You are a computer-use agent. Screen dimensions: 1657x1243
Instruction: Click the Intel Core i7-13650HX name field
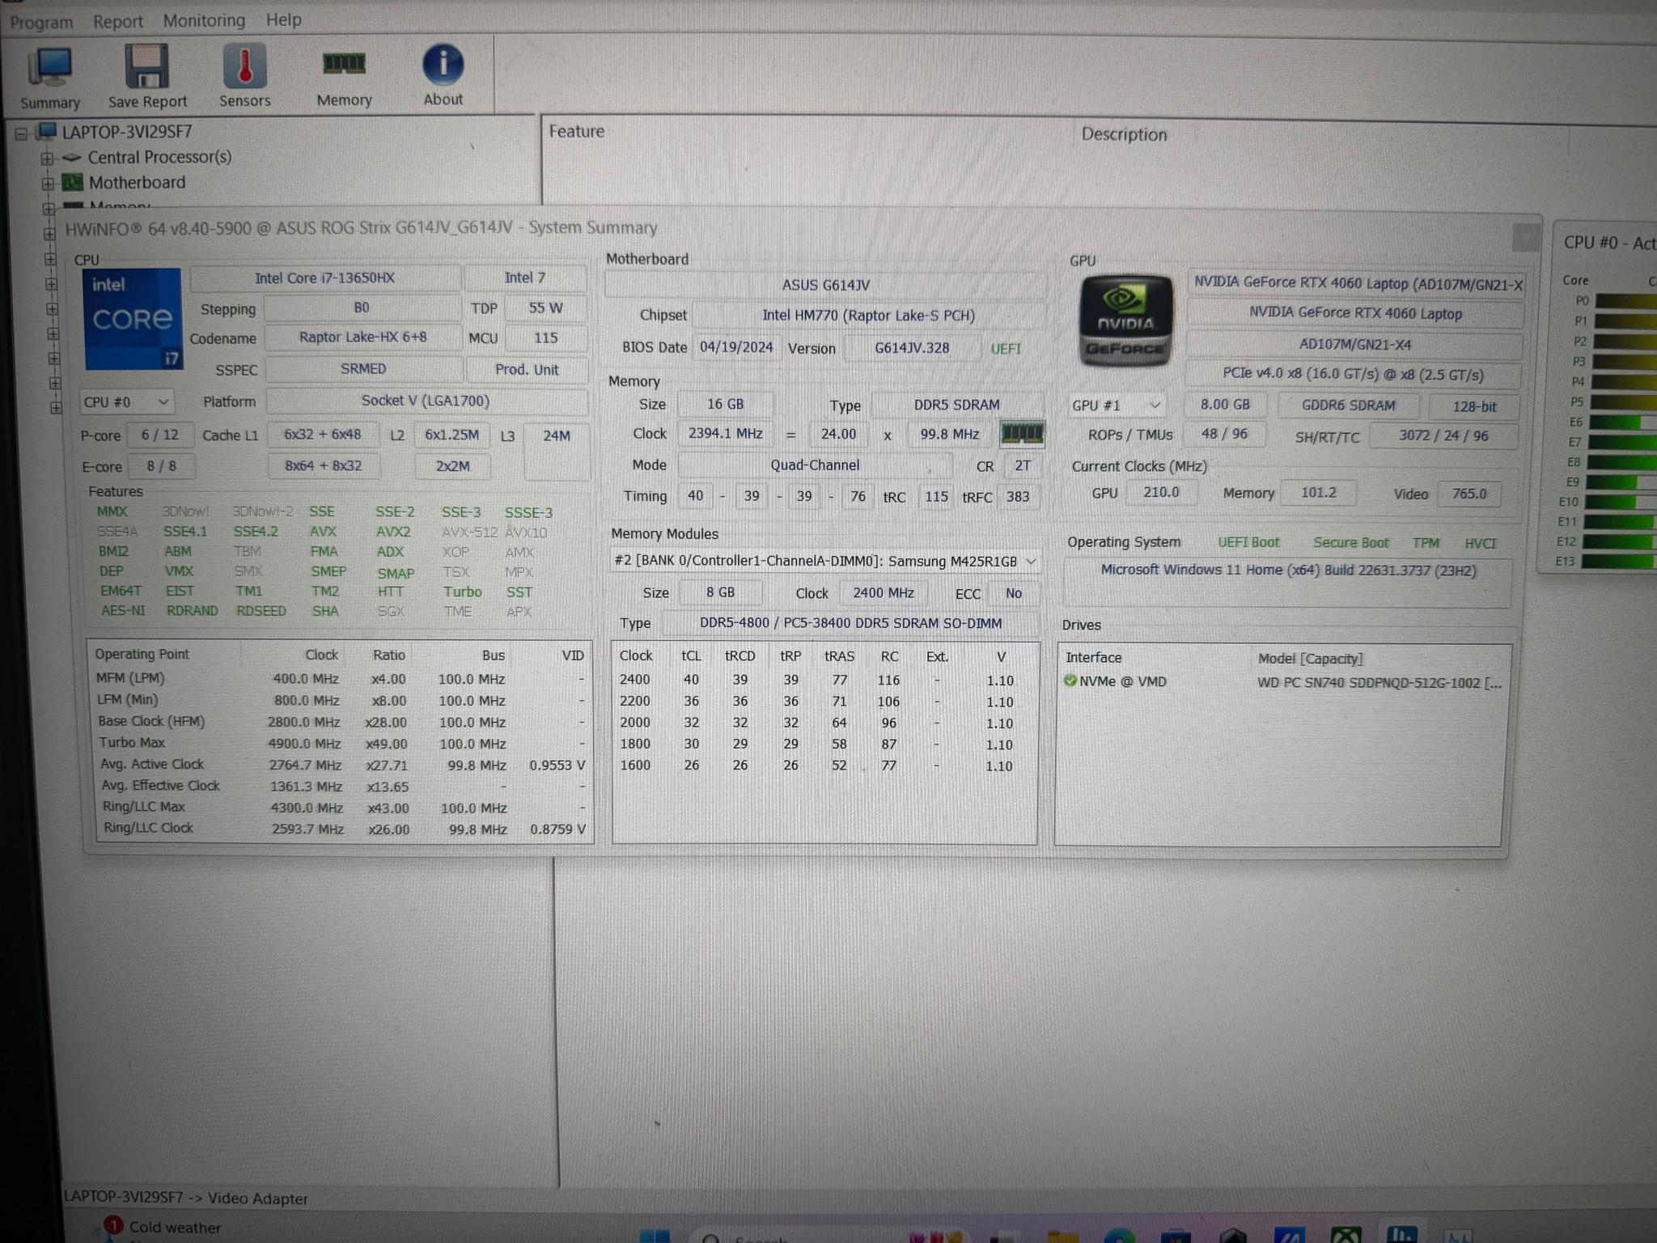click(x=324, y=278)
